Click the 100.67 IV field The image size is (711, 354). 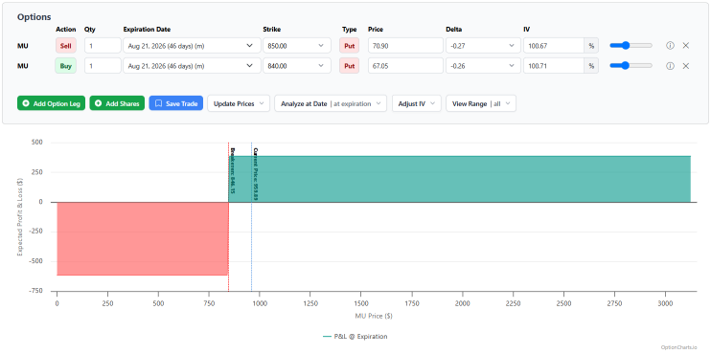tap(554, 45)
